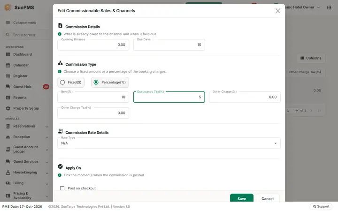Save the commission settings
Screen dimensions: 338x211
point(242,198)
